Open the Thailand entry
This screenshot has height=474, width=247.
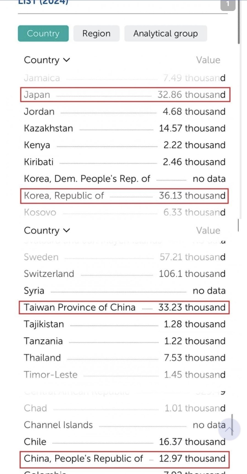125,358
